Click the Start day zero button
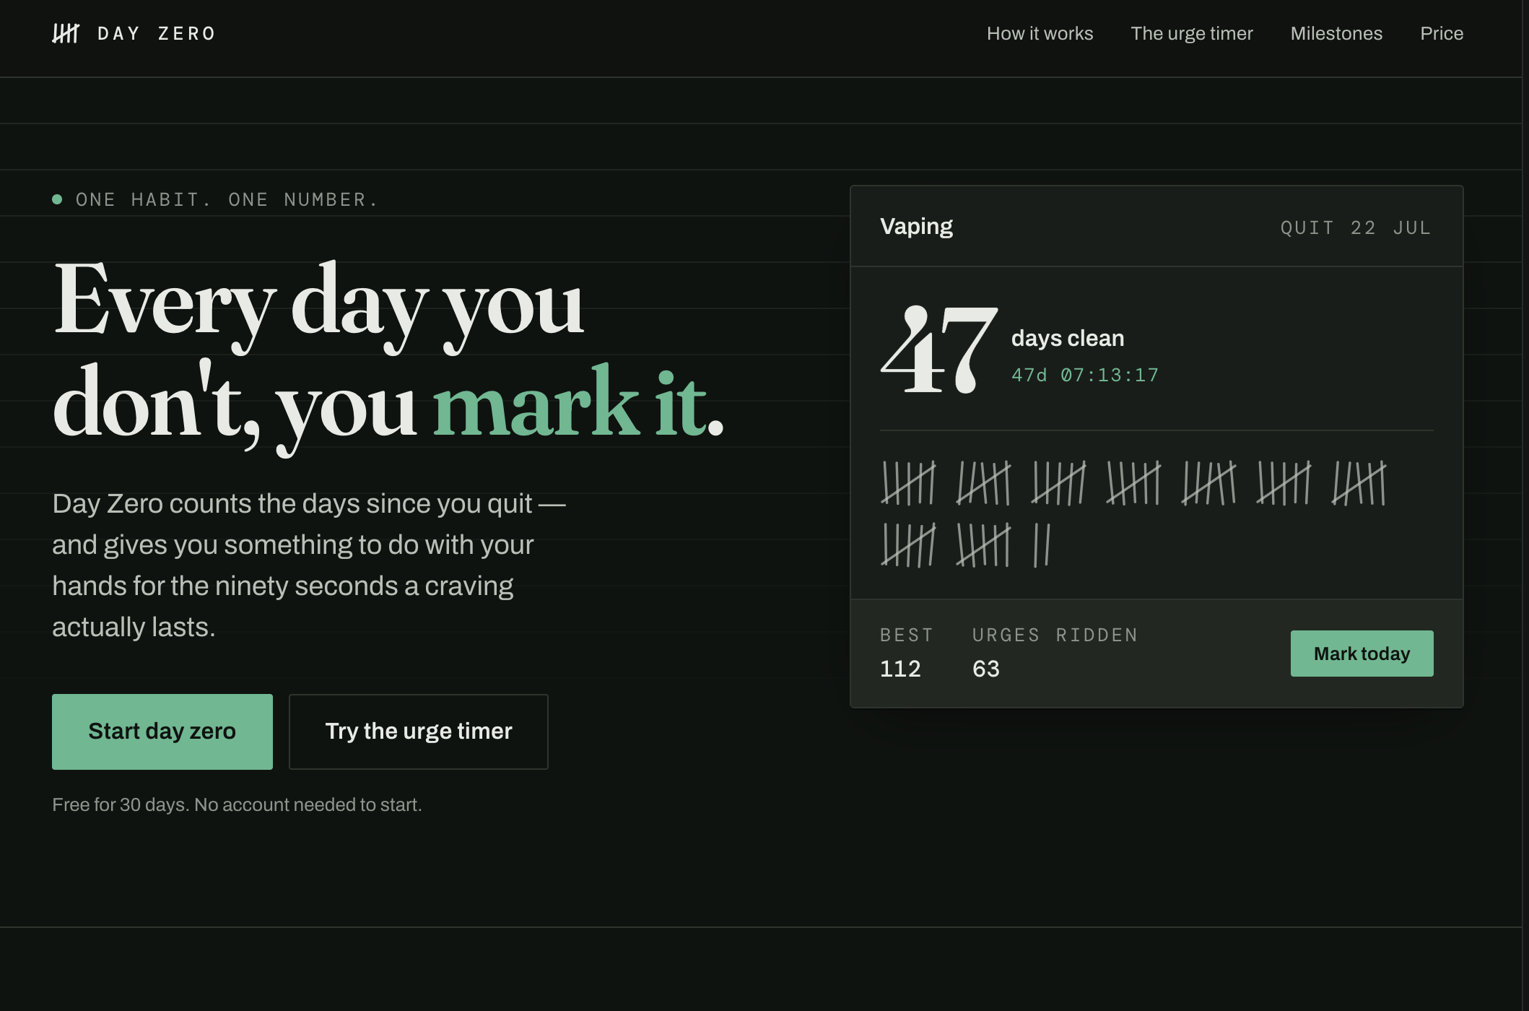Screen dimensions: 1529x1011 [162, 732]
